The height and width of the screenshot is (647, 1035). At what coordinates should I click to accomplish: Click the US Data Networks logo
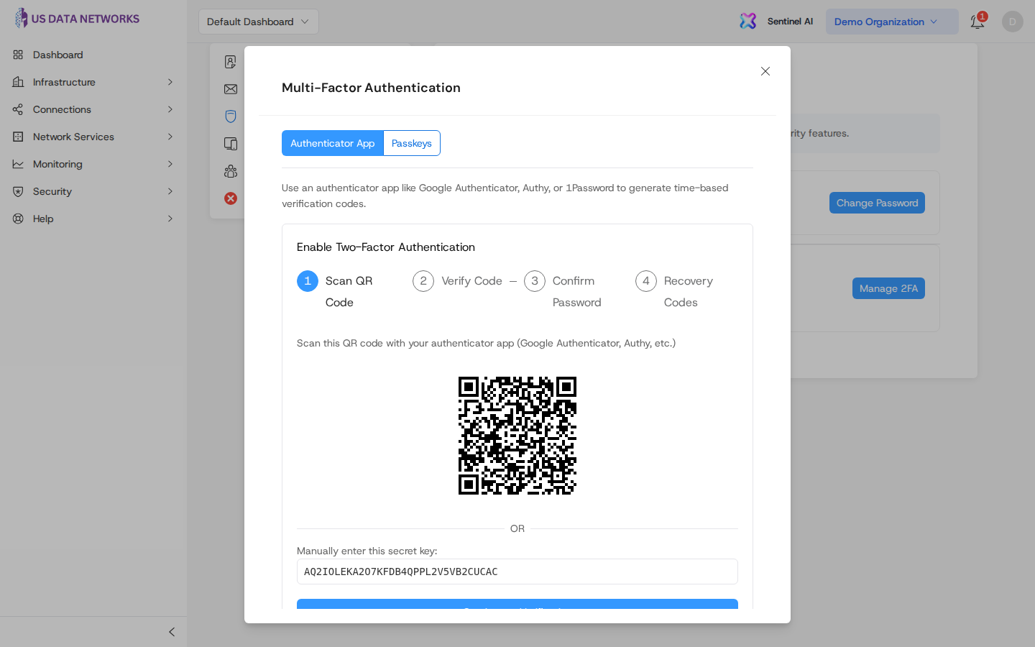77,19
